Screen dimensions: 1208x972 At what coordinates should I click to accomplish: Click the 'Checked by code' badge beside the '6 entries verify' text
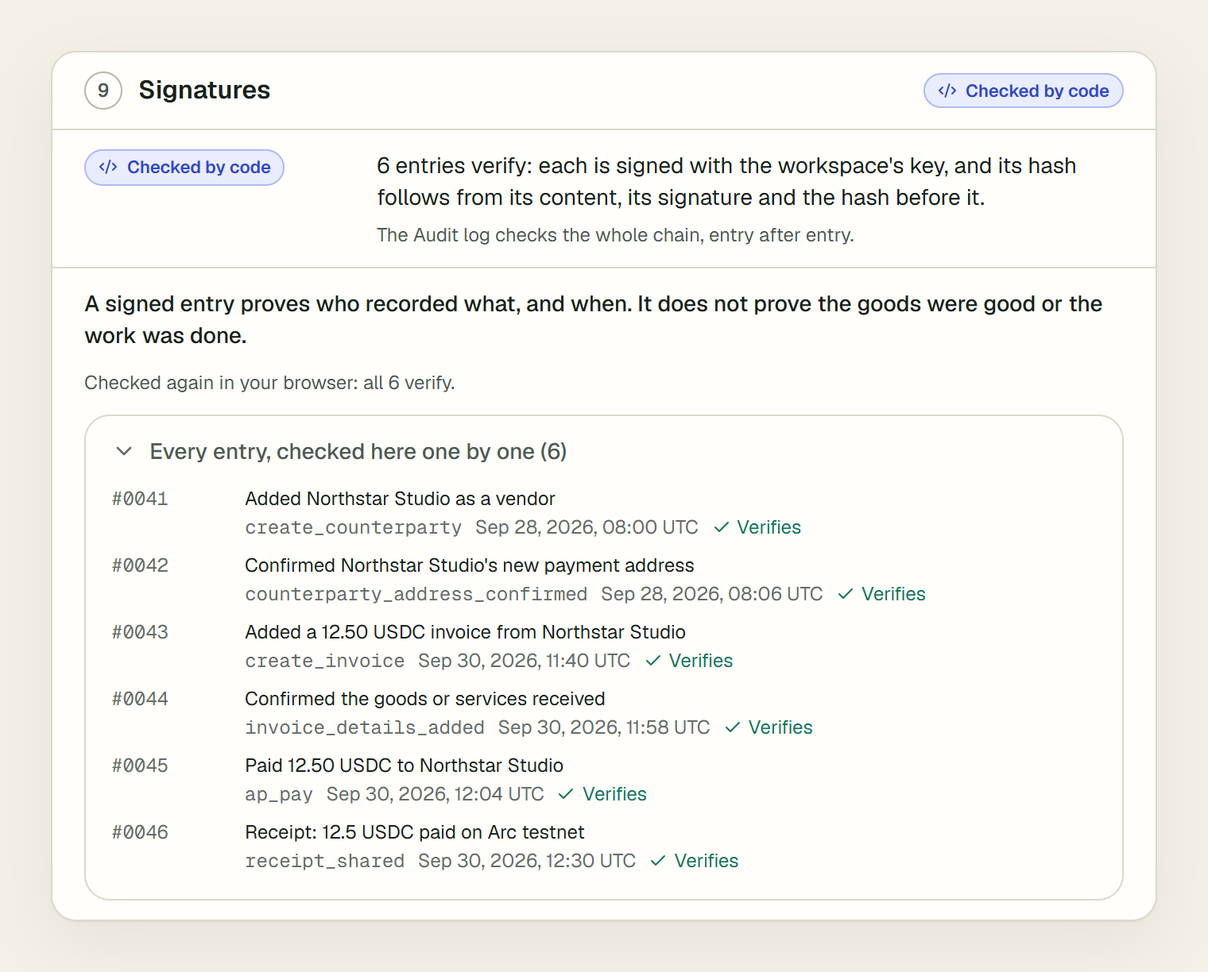tap(184, 168)
